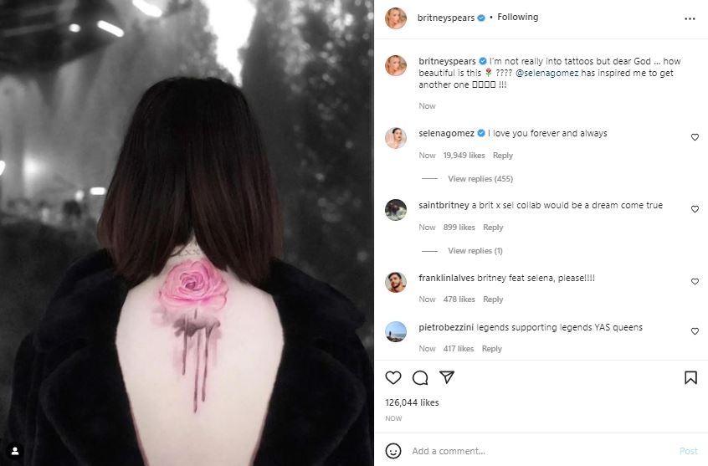Expand View replies (455)
This screenshot has width=708, height=466.
click(x=480, y=179)
